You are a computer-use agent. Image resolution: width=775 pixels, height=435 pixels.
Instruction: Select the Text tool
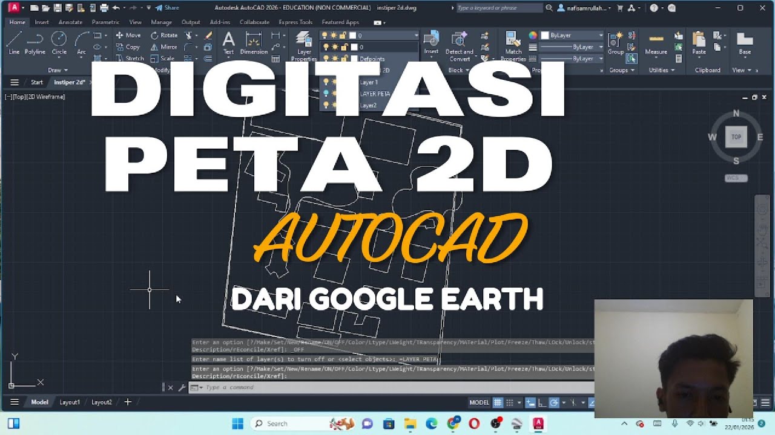(x=228, y=43)
